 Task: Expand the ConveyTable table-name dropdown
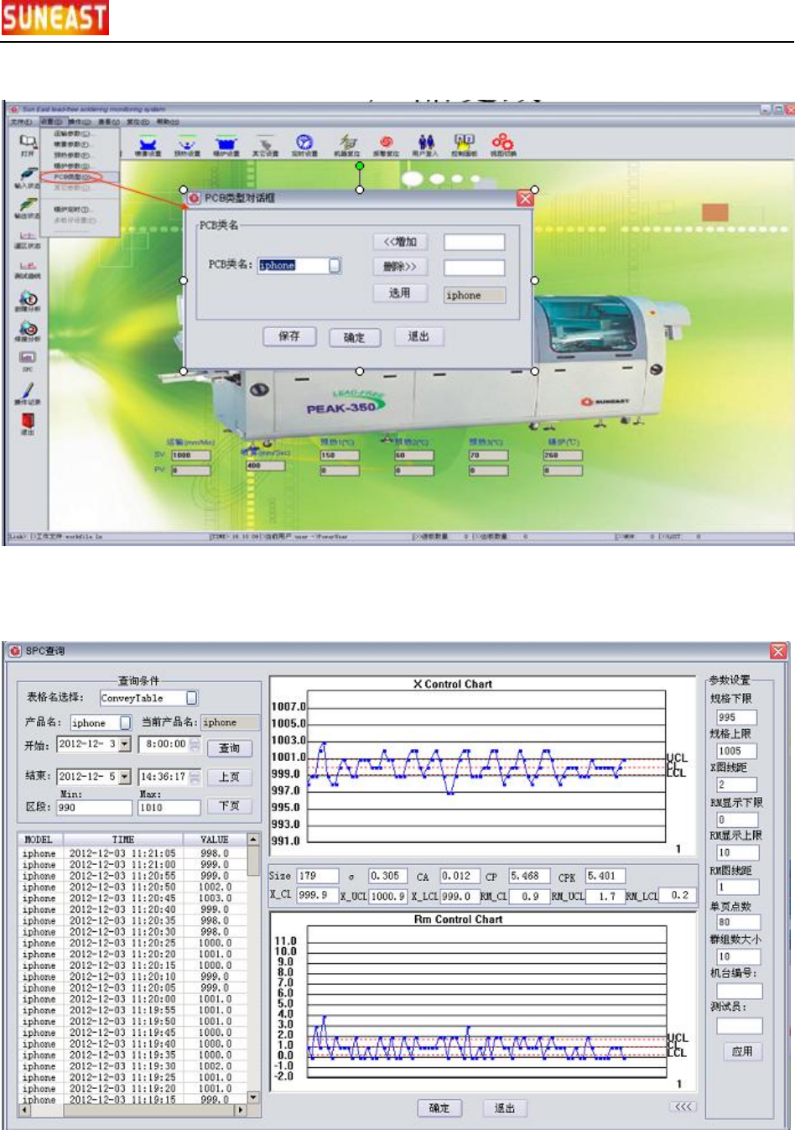point(192,697)
